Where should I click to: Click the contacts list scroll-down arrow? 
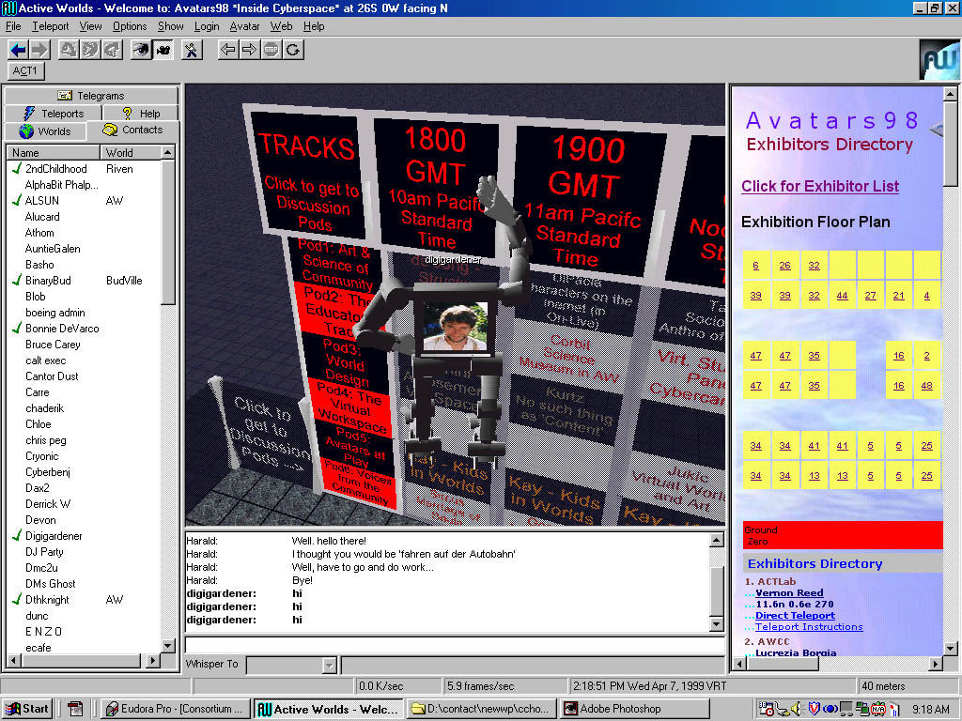click(168, 646)
